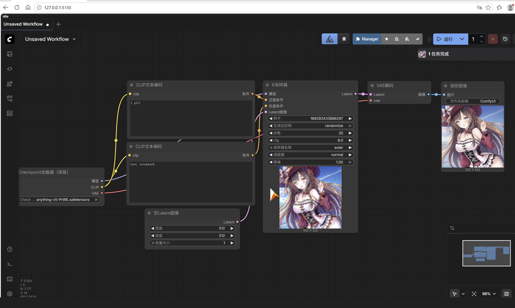Open Unsaved Workflow title dropdown
Image resolution: width=515 pixels, height=308 pixels.
(x=50, y=39)
